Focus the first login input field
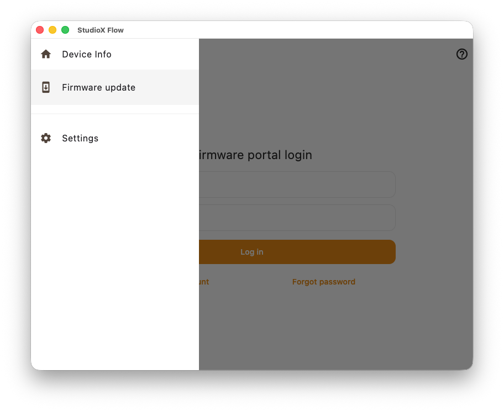Screen dimensions: 504x411 [297, 185]
